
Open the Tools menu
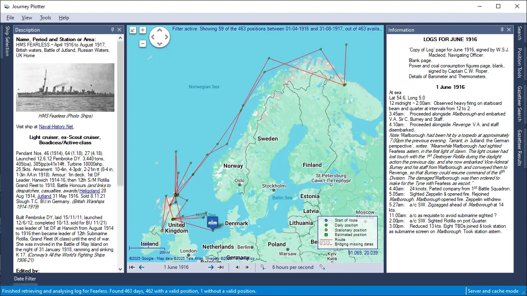tap(45, 18)
